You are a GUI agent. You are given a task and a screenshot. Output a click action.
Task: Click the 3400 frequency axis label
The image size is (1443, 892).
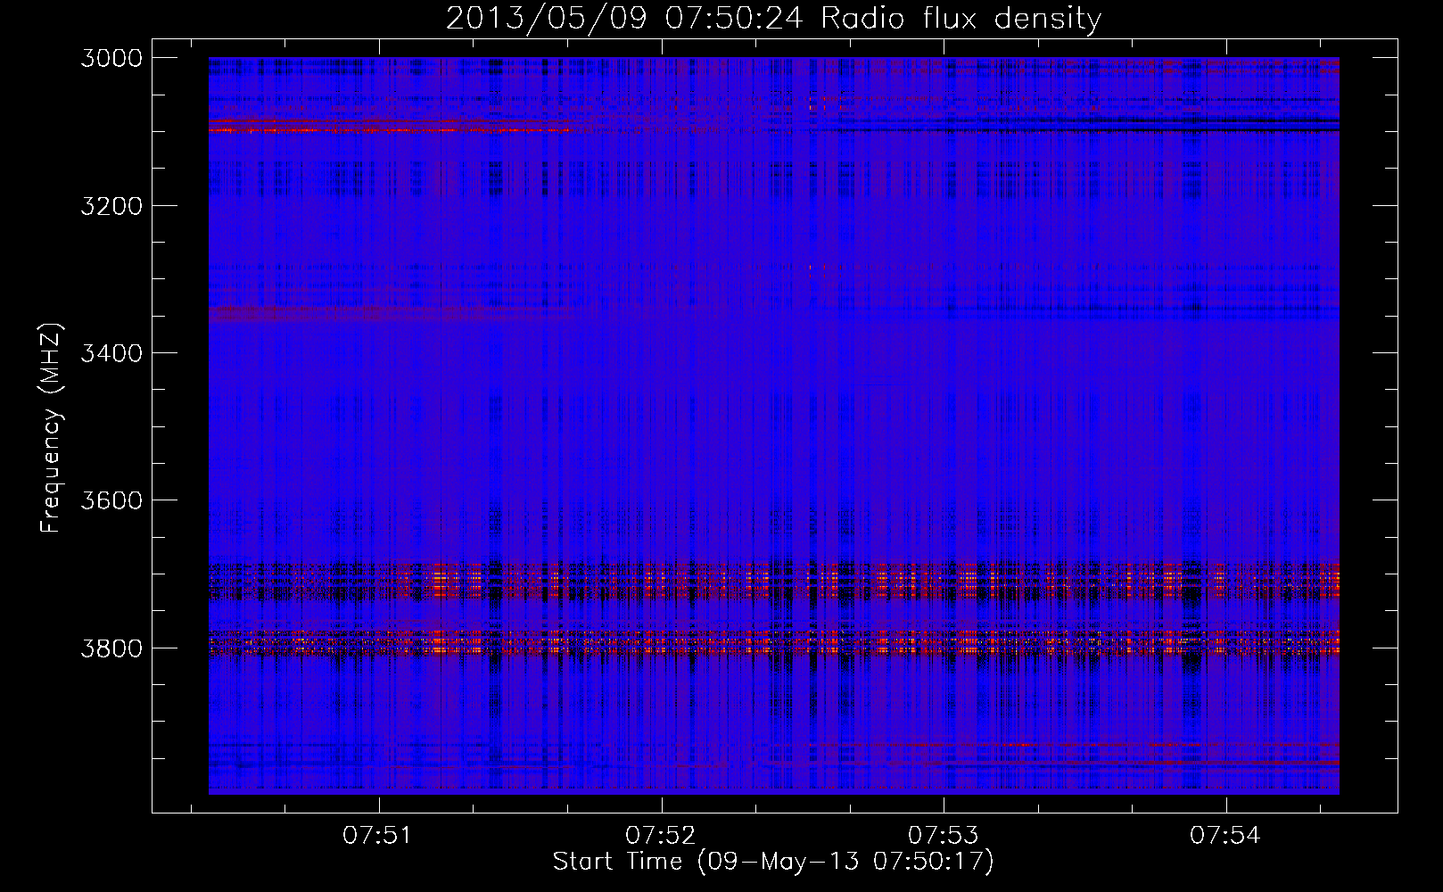(111, 353)
